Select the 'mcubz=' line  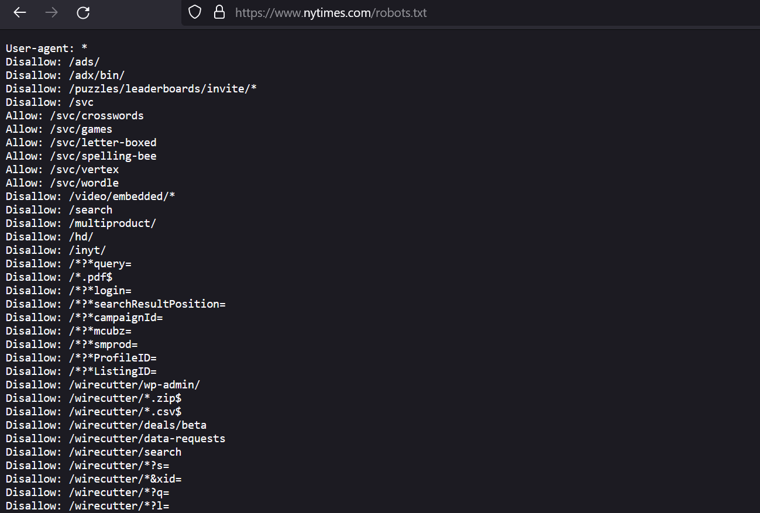pos(68,330)
